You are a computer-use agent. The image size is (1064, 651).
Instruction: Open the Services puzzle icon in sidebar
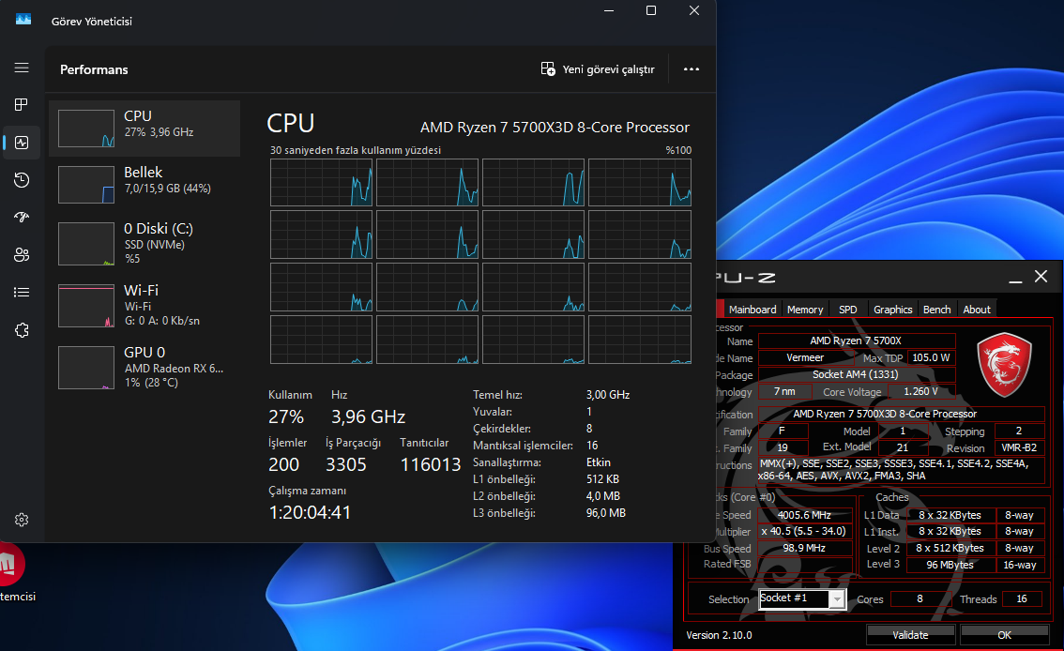[22, 330]
